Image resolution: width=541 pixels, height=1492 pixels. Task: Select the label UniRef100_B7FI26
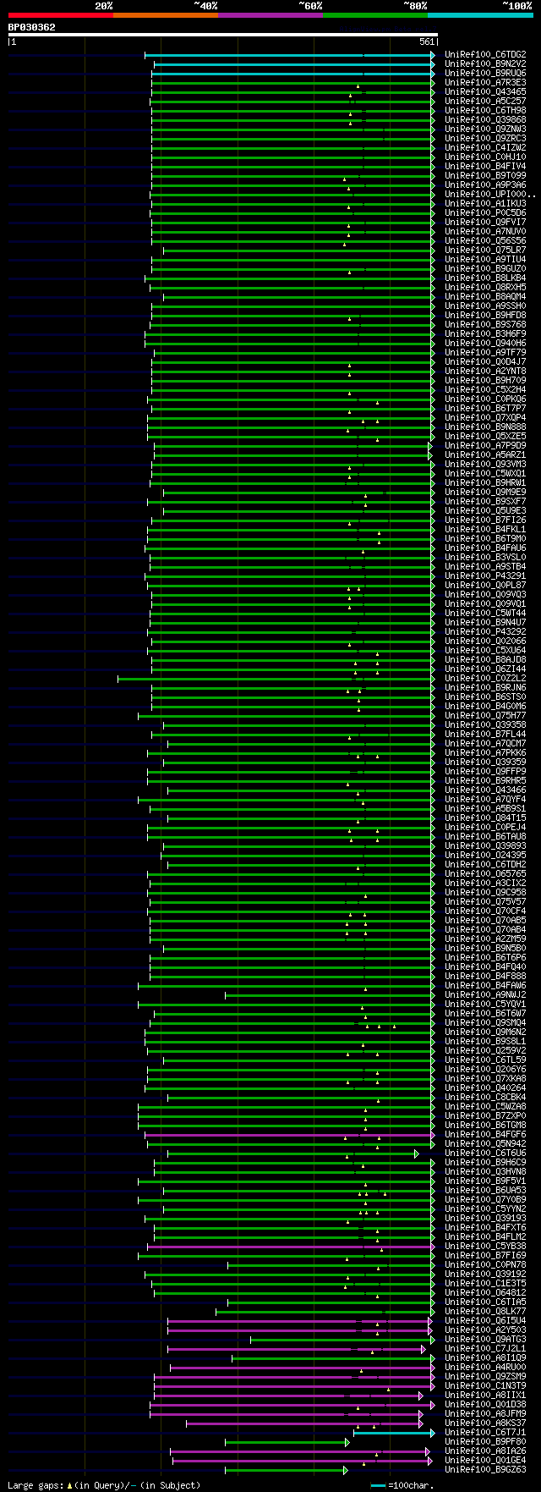[485, 520]
